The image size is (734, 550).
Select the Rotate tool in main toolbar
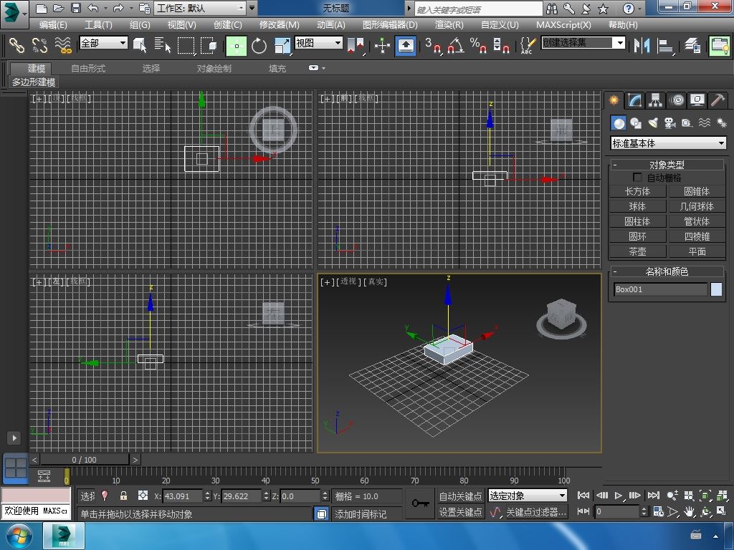(x=259, y=46)
